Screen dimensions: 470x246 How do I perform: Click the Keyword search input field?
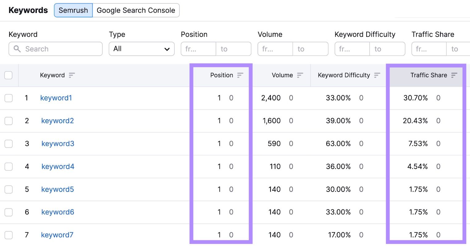59,49
